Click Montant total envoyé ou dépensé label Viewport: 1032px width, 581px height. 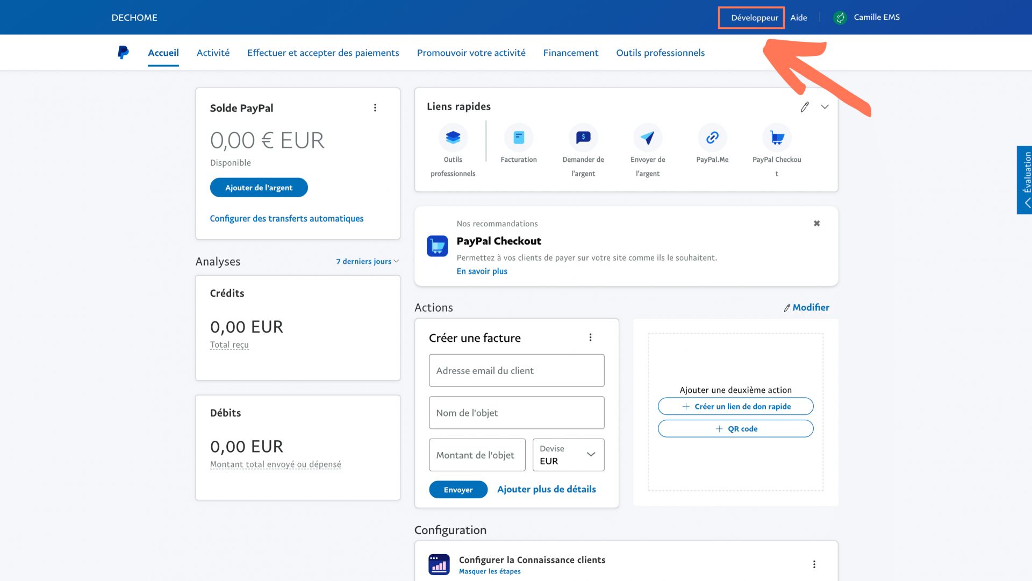[276, 464]
